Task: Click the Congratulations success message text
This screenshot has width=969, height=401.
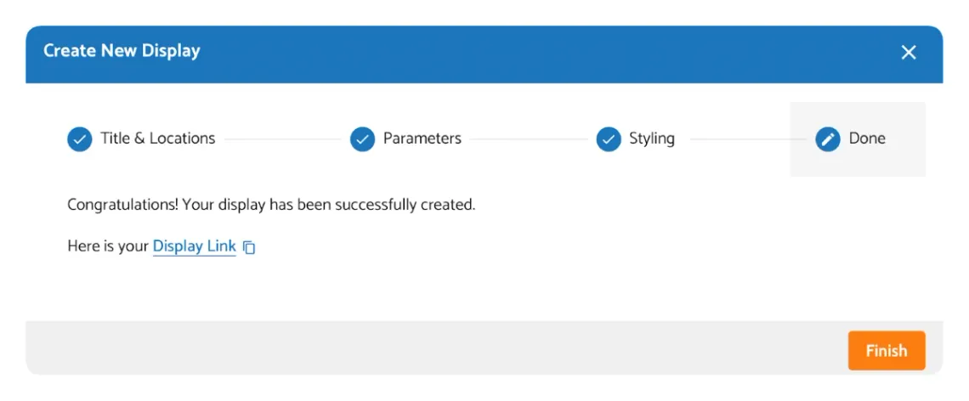Action: (x=271, y=205)
